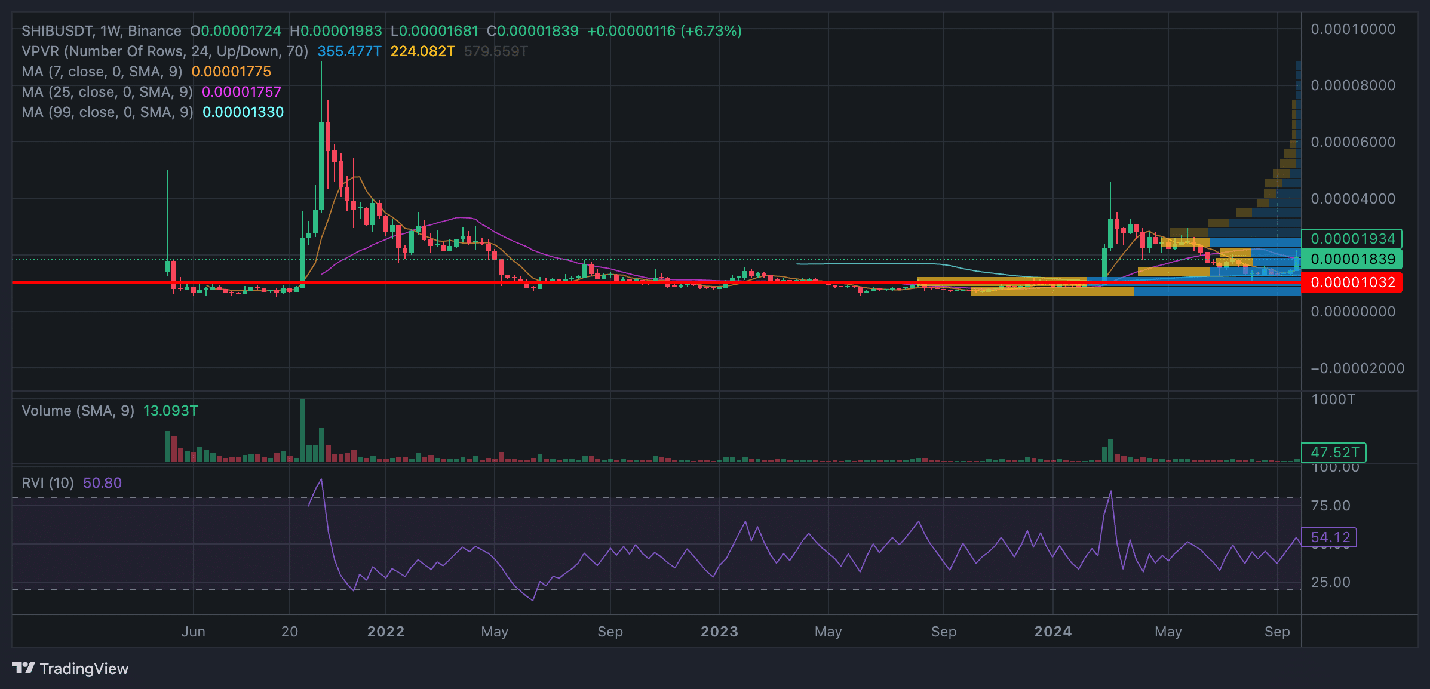Select the MA (7, close, 0, SMA, 9) legend
1430x689 pixels.
(x=102, y=72)
